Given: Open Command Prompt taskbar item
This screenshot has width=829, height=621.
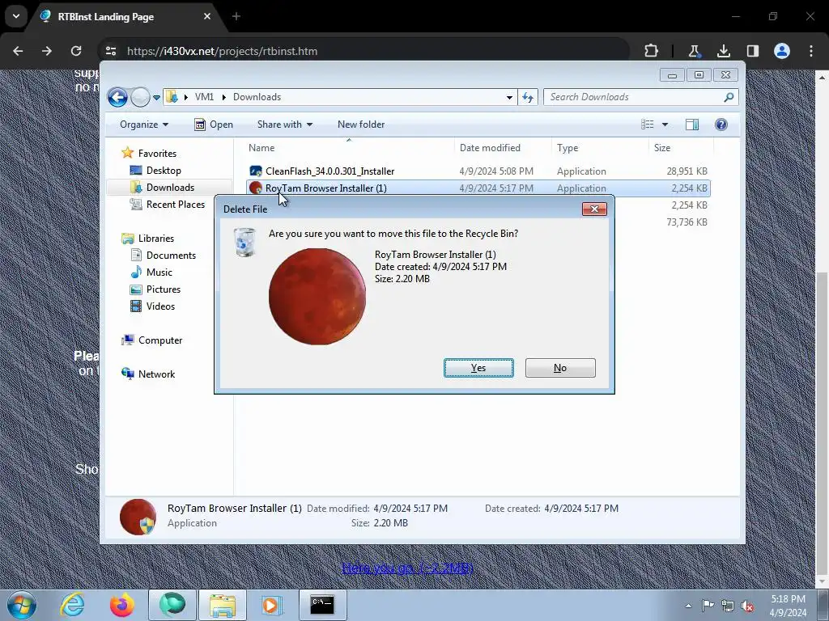Looking at the screenshot, I should click(x=322, y=605).
